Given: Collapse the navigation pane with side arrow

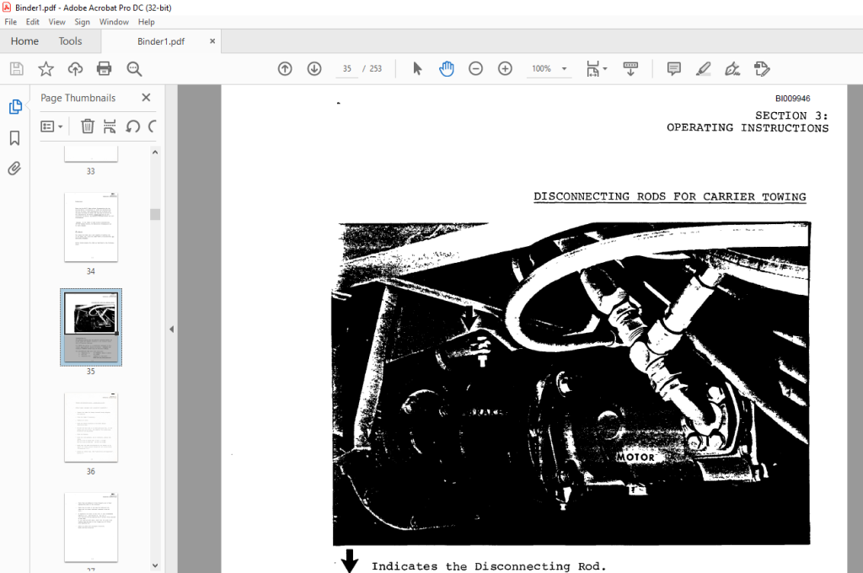Looking at the screenshot, I should [172, 329].
